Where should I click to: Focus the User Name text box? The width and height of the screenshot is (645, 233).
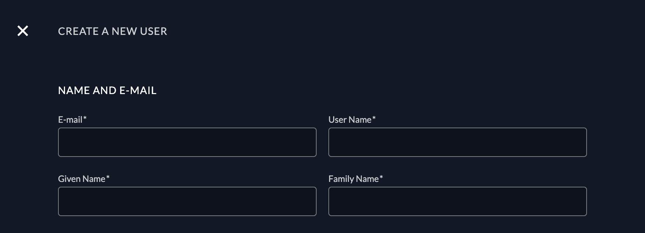pos(457,142)
